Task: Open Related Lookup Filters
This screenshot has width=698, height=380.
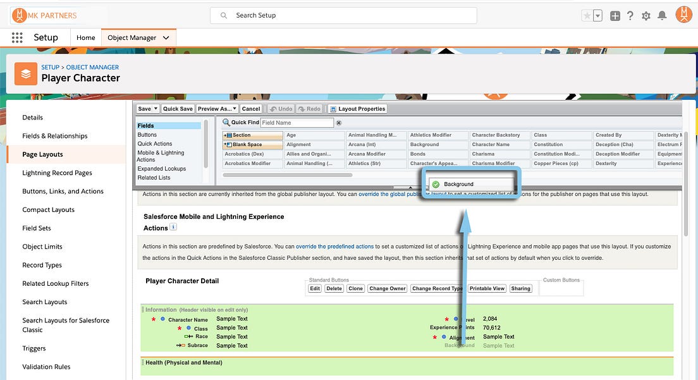Action: 56,283
